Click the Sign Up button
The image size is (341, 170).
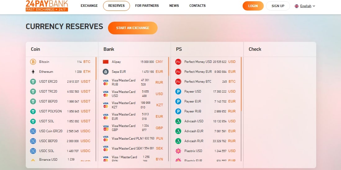(278, 6)
